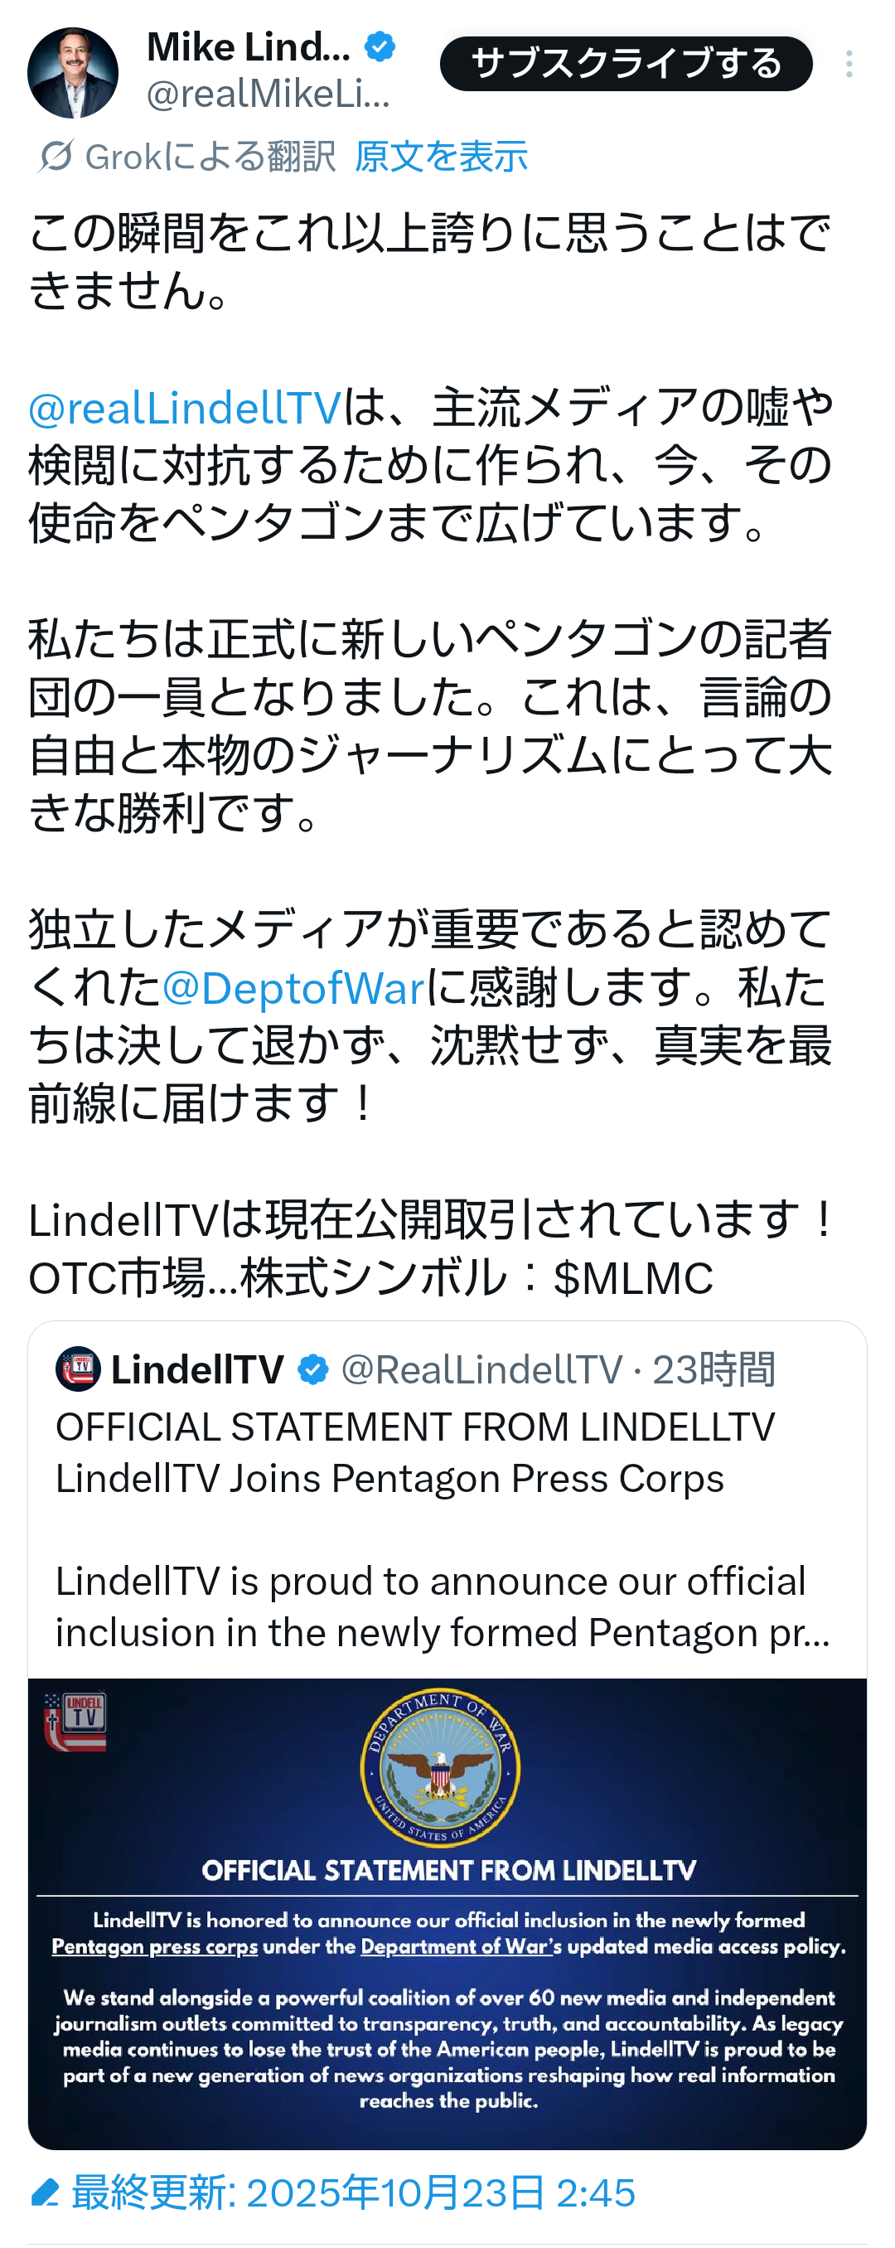
Task: Open quoted text "LindellTV Joins Pentagon Press Corps"
Action: coord(390,1478)
